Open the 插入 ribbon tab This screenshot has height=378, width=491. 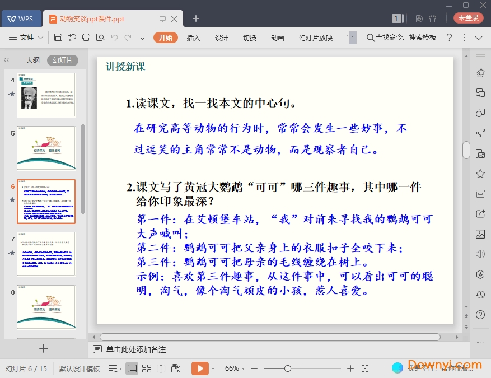(193, 38)
